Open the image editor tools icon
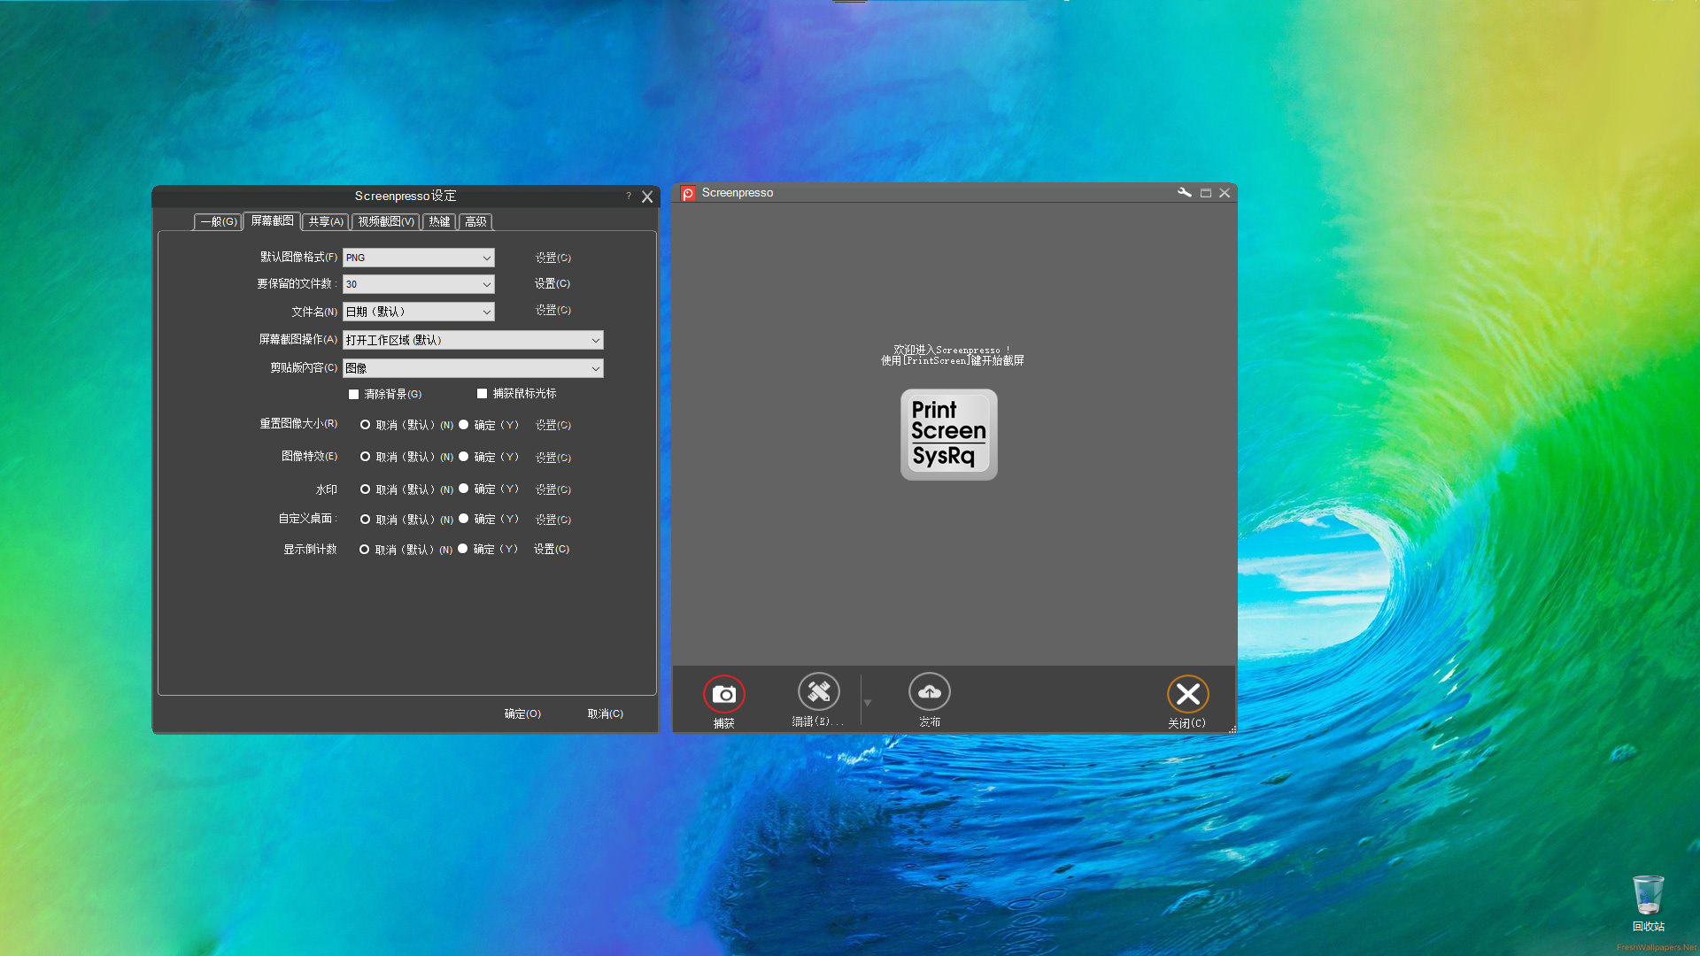Viewport: 1700px width, 956px height. [818, 691]
